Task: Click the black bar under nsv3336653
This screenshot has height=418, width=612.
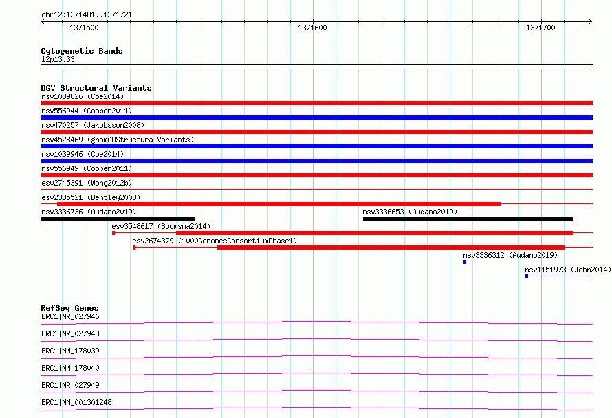Action: [x=468, y=219]
